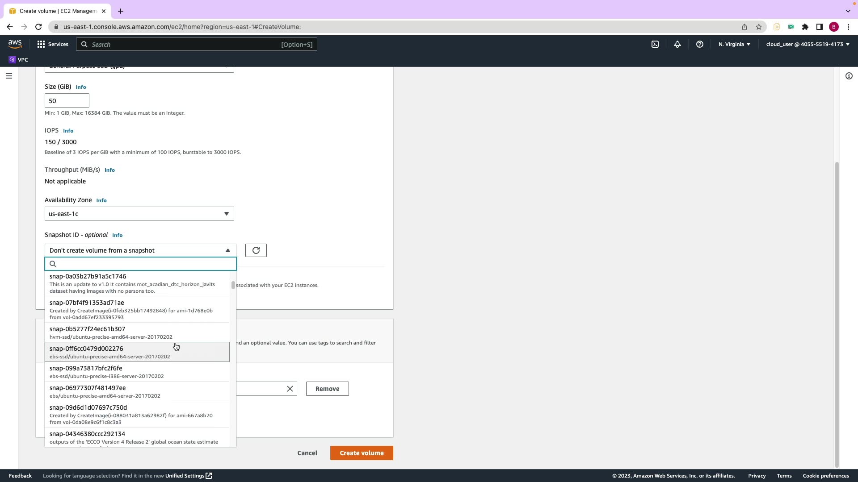Click the Create volume button
This screenshot has height=482, width=858.
(x=361, y=453)
